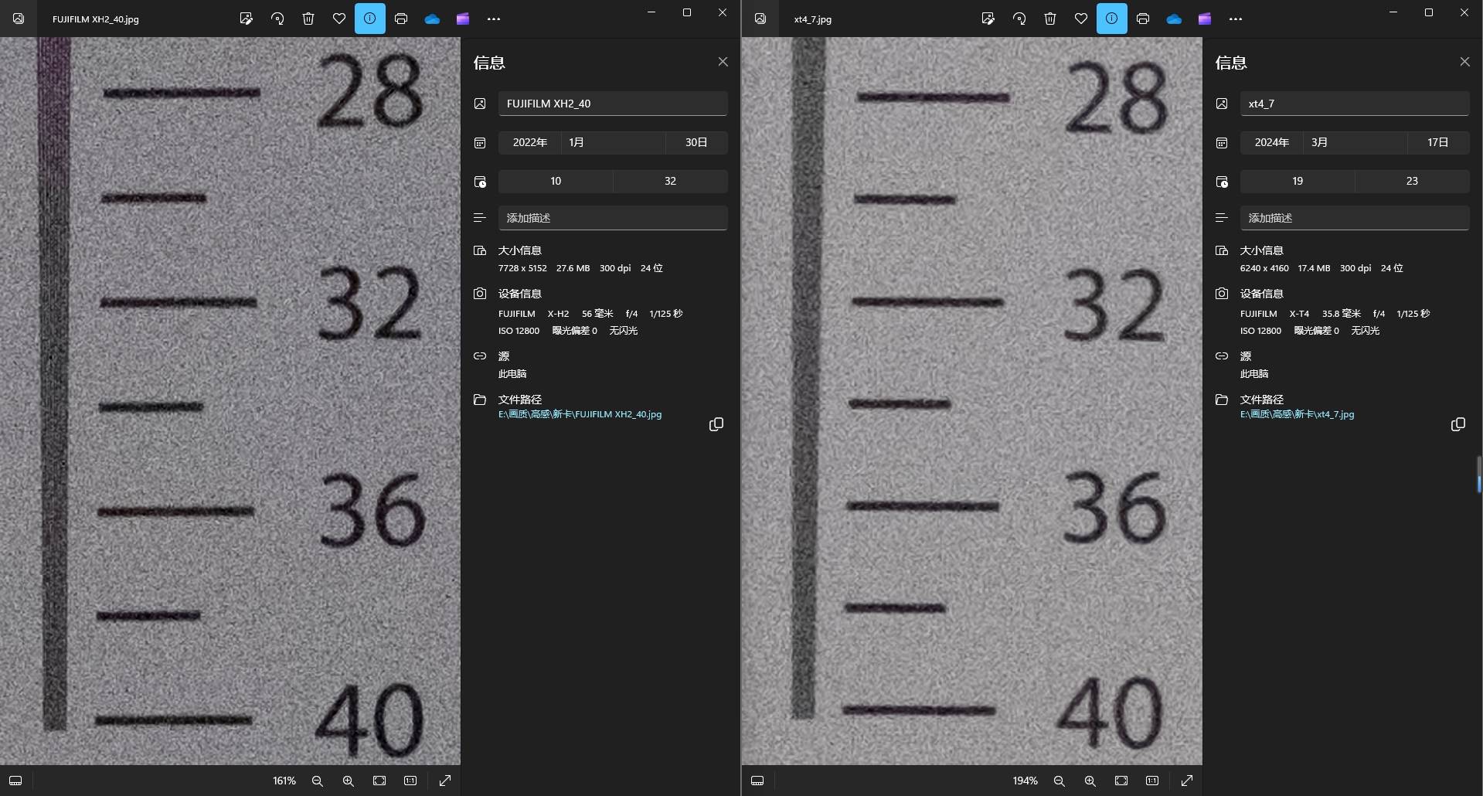The image size is (1483, 796).
Task: Zoom in on the xt4_7 image
Action: coord(1090,781)
